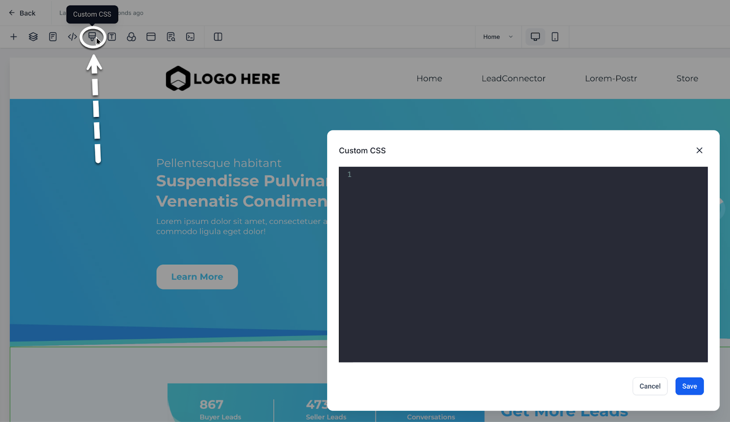Click into the CSS code editor
Viewport: 730px width, 422px height.
(x=523, y=264)
